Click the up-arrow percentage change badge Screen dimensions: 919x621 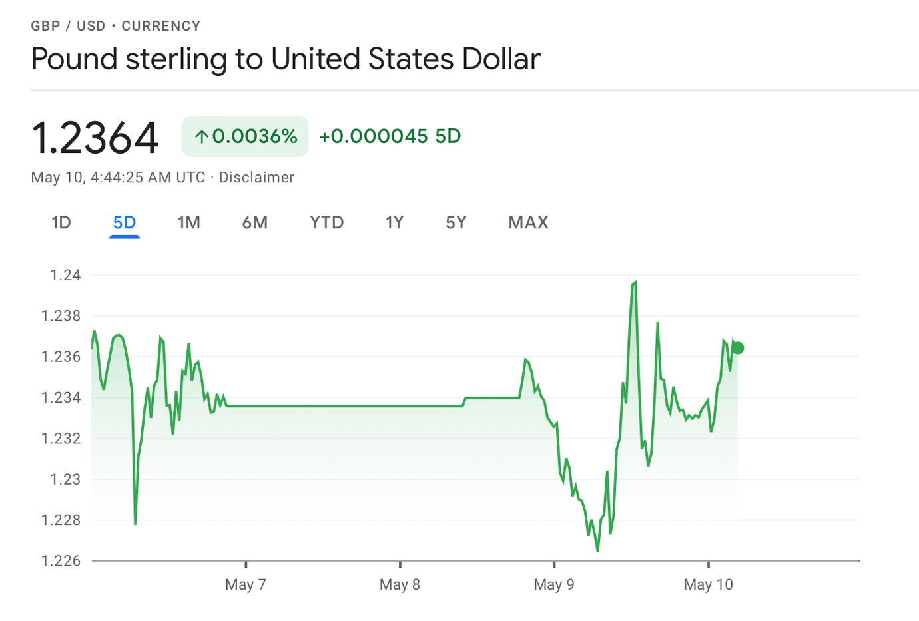tap(245, 136)
